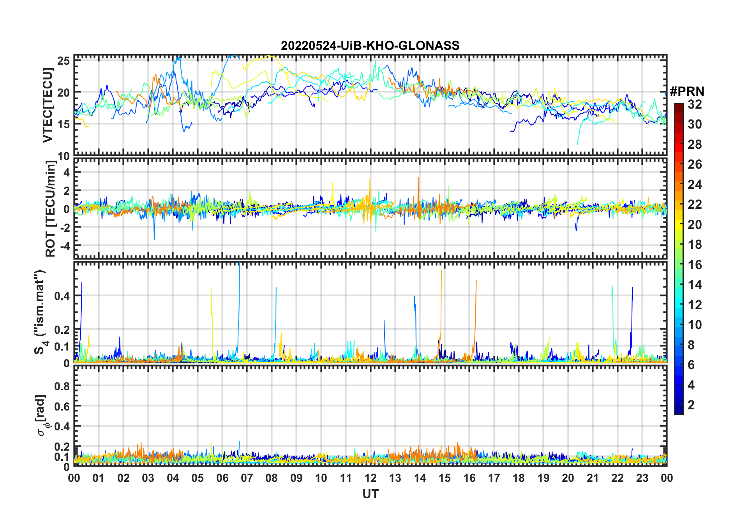Click the 09 hour label on the UT axis
Viewport: 741px width, 518px height.
click(x=296, y=478)
